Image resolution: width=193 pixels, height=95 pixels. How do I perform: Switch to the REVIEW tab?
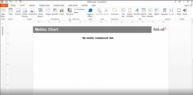tap(85, 5)
